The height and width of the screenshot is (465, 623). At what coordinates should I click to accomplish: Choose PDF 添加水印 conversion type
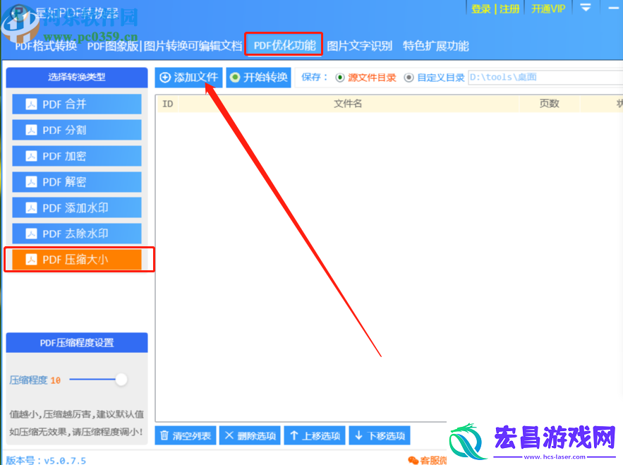pyautogui.click(x=77, y=207)
